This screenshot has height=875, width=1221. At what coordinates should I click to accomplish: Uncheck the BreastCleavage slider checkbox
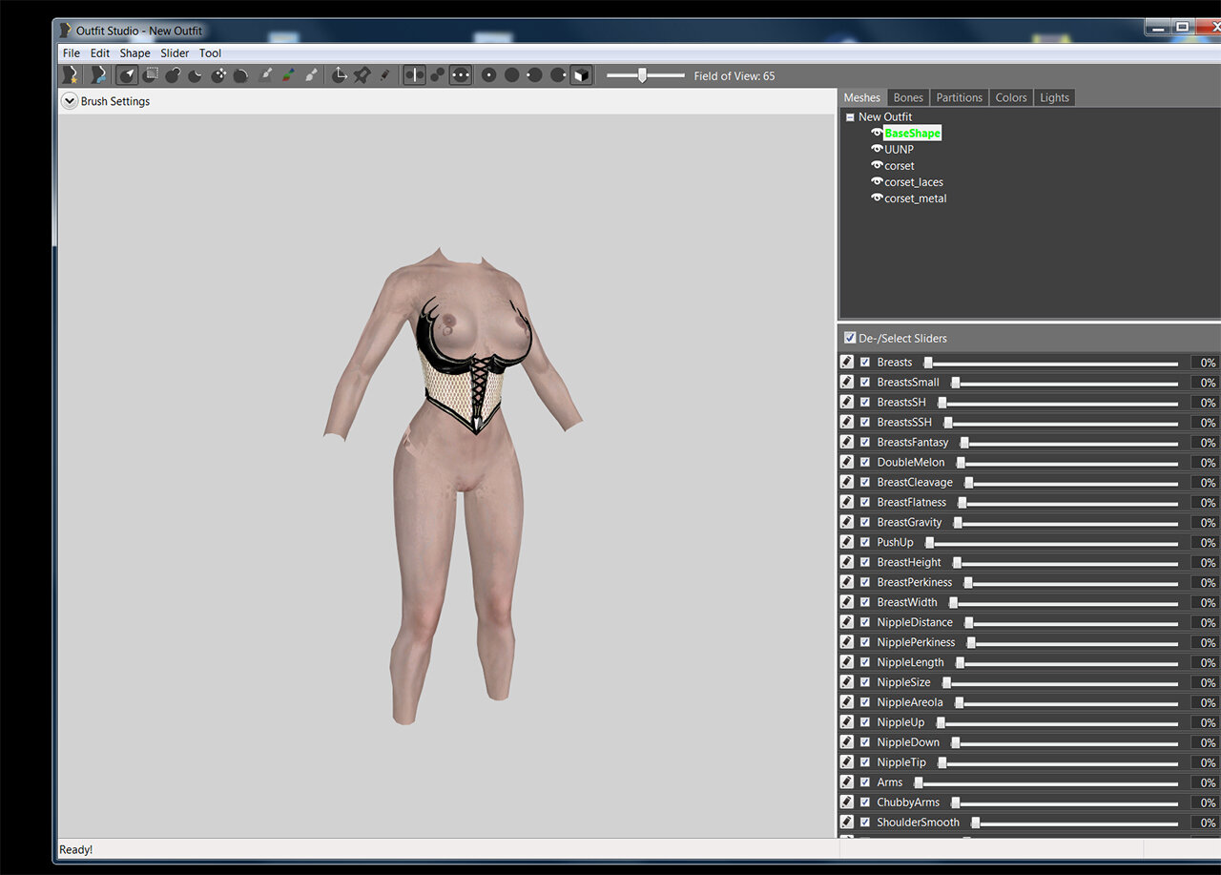click(x=865, y=482)
